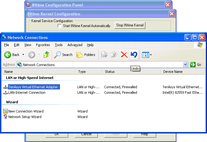Image resolution: width=207 pixels, height=142 pixels.
Task: Select the LAN-Internet Connection item
Action: (27, 93)
